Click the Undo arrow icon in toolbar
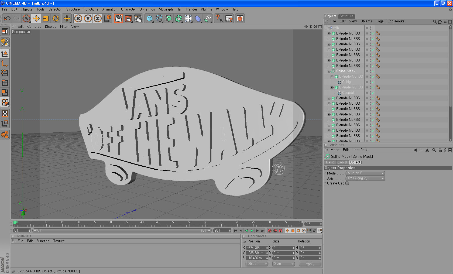The height and width of the screenshot is (274, 453). tap(7, 19)
